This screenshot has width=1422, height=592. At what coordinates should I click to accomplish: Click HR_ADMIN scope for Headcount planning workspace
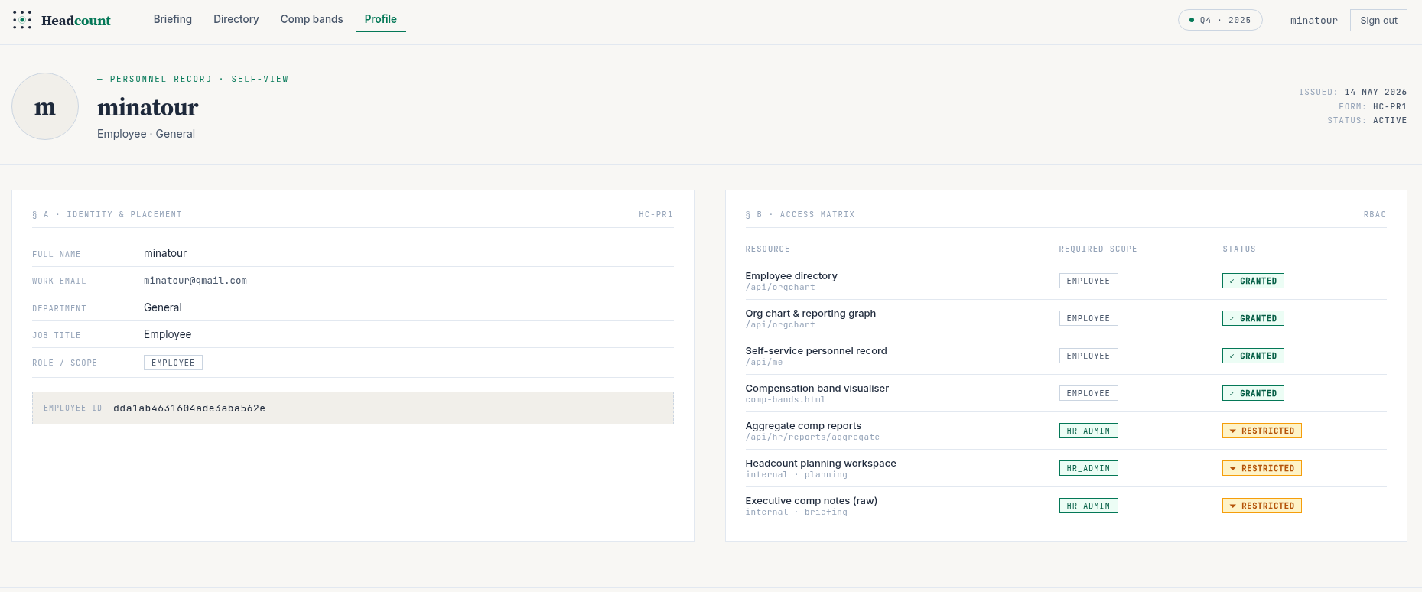[x=1088, y=468]
